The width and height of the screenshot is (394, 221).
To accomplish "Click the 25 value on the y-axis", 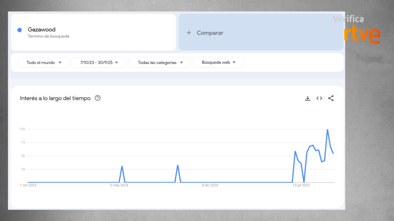I will (x=23, y=169).
